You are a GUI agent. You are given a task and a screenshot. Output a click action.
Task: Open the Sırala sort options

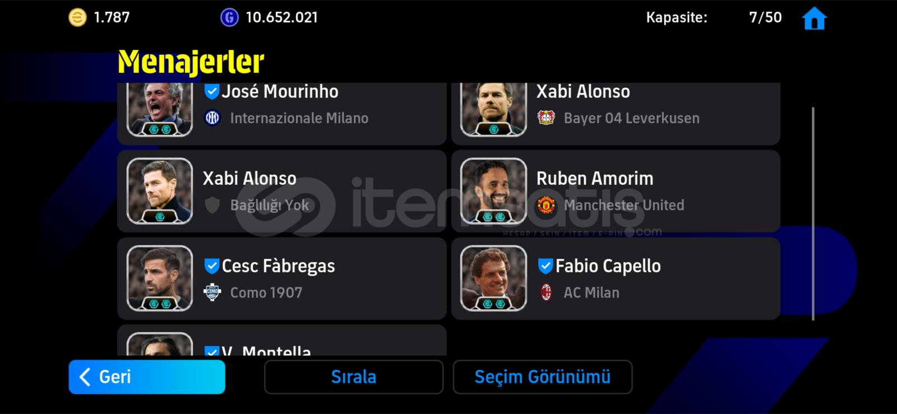point(354,376)
